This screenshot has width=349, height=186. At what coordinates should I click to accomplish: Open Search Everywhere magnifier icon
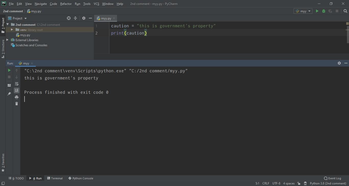click(x=345, y=11)
